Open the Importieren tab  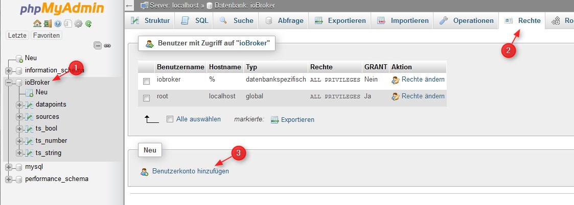402,21
